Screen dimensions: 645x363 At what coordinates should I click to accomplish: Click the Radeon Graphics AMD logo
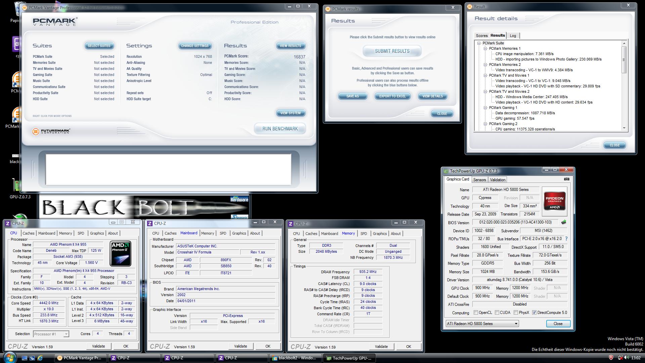(x=554, y=201)
